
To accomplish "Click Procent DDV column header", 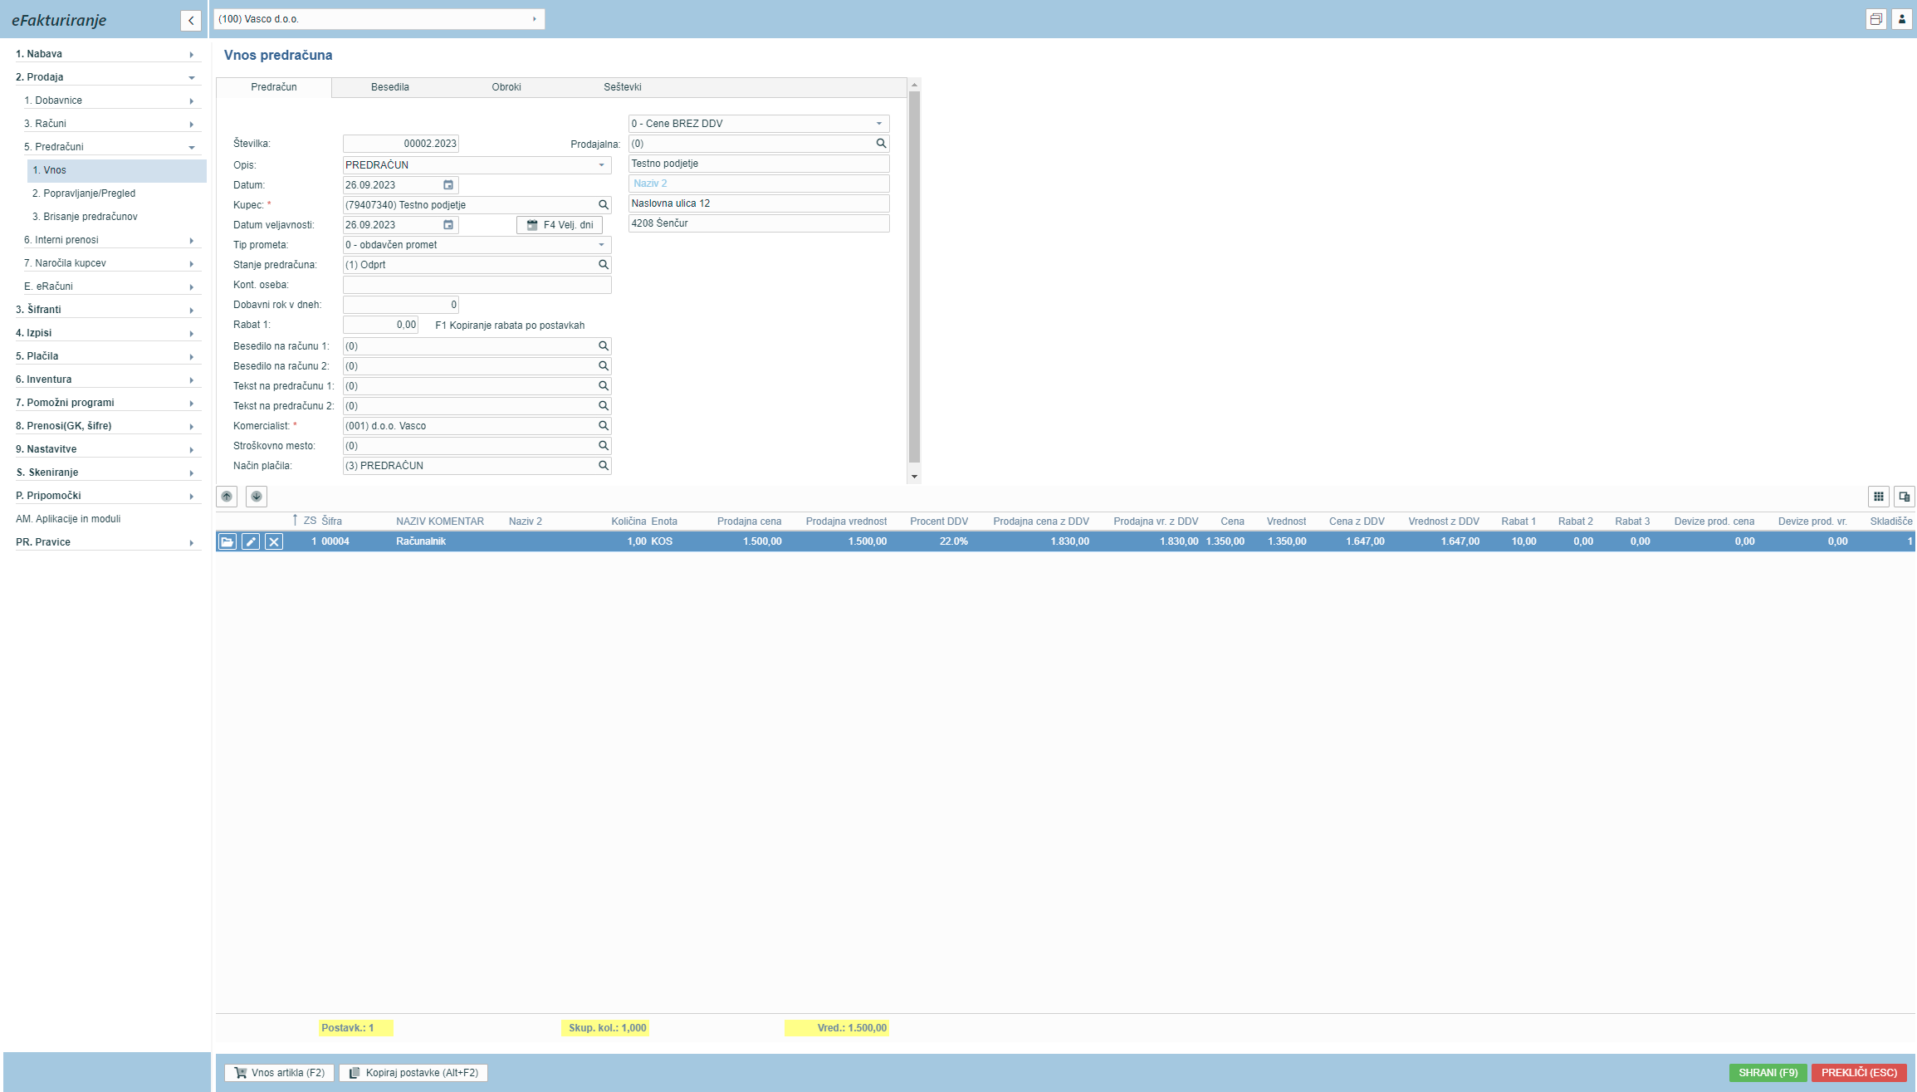I will coord(939,522).
